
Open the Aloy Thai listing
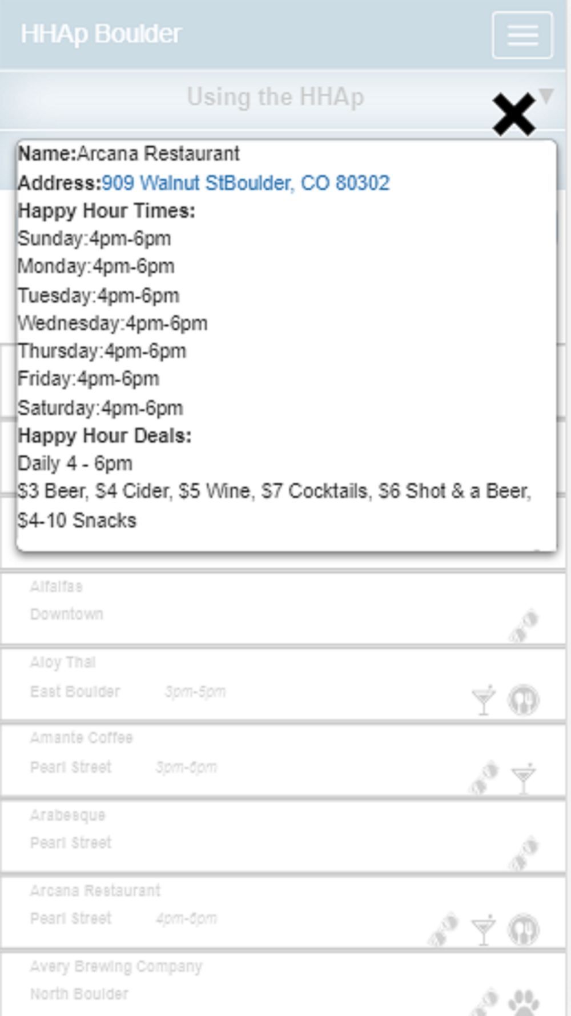(228, 684)
